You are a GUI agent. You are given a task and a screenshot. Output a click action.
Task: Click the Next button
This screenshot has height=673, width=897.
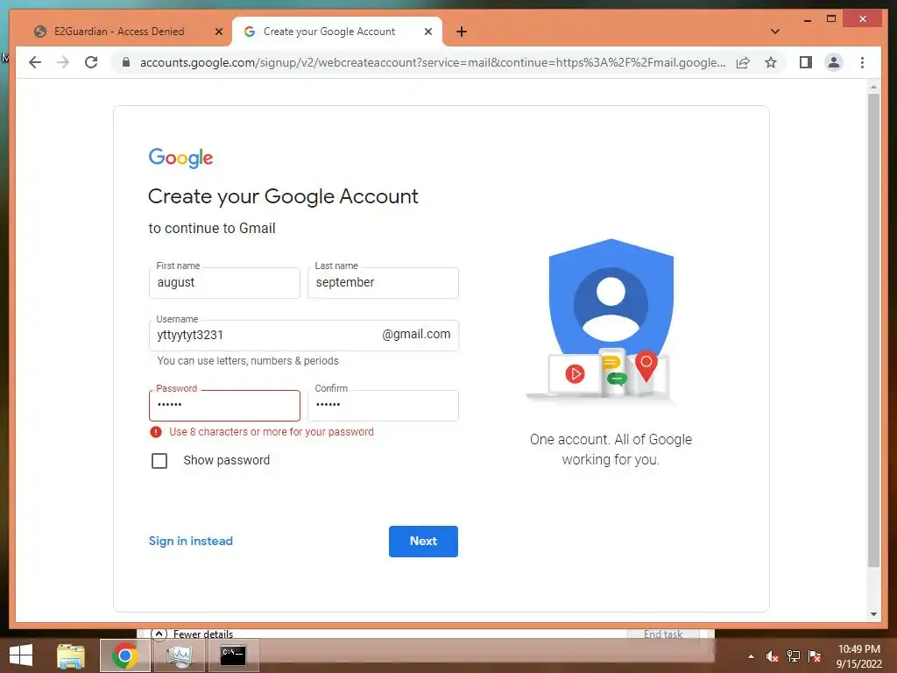tap(423, 542)
